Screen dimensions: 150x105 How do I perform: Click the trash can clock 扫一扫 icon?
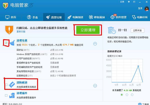(112, 30)
